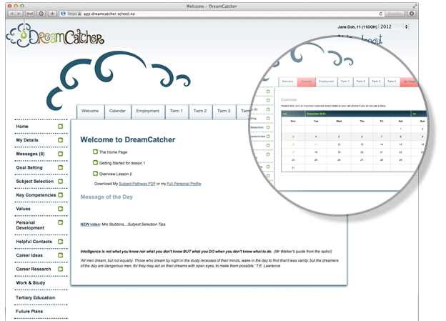Screen dimensions: 446x321
Task: Click the green icon next to Home
Action: coord(60,126)
